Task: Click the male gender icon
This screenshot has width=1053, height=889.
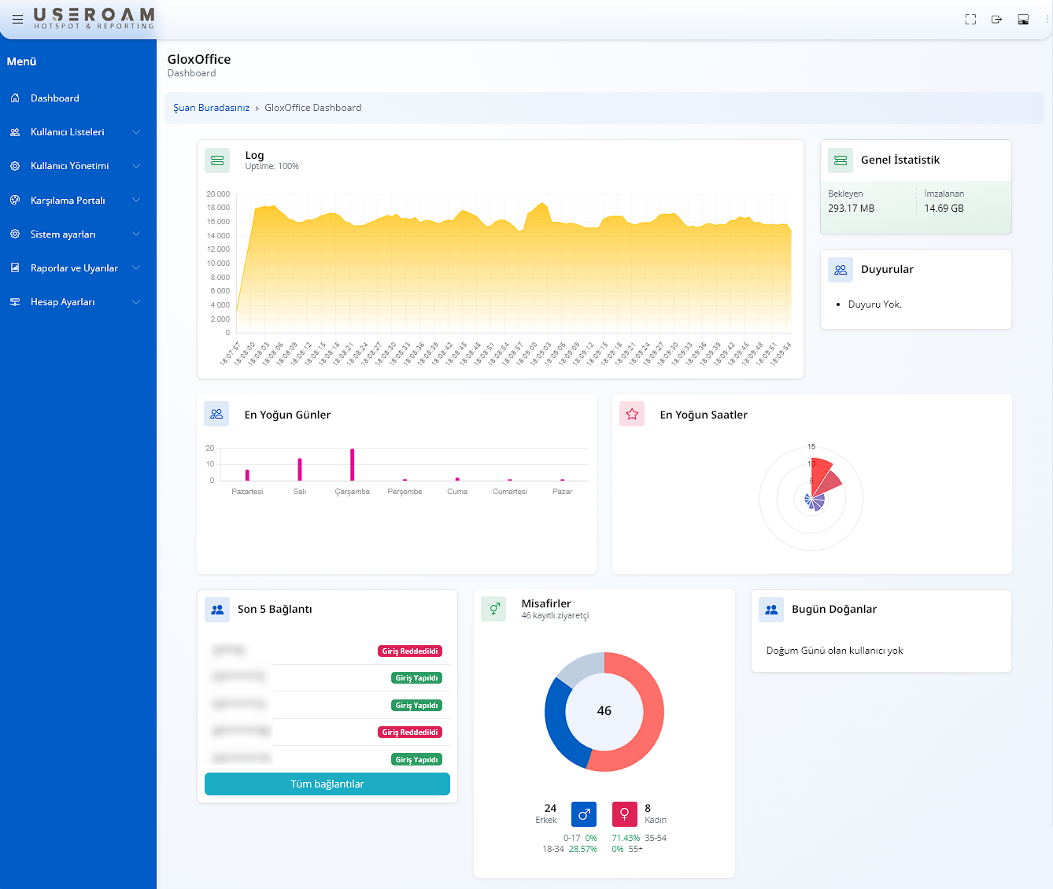Action: tap(584, 814)
